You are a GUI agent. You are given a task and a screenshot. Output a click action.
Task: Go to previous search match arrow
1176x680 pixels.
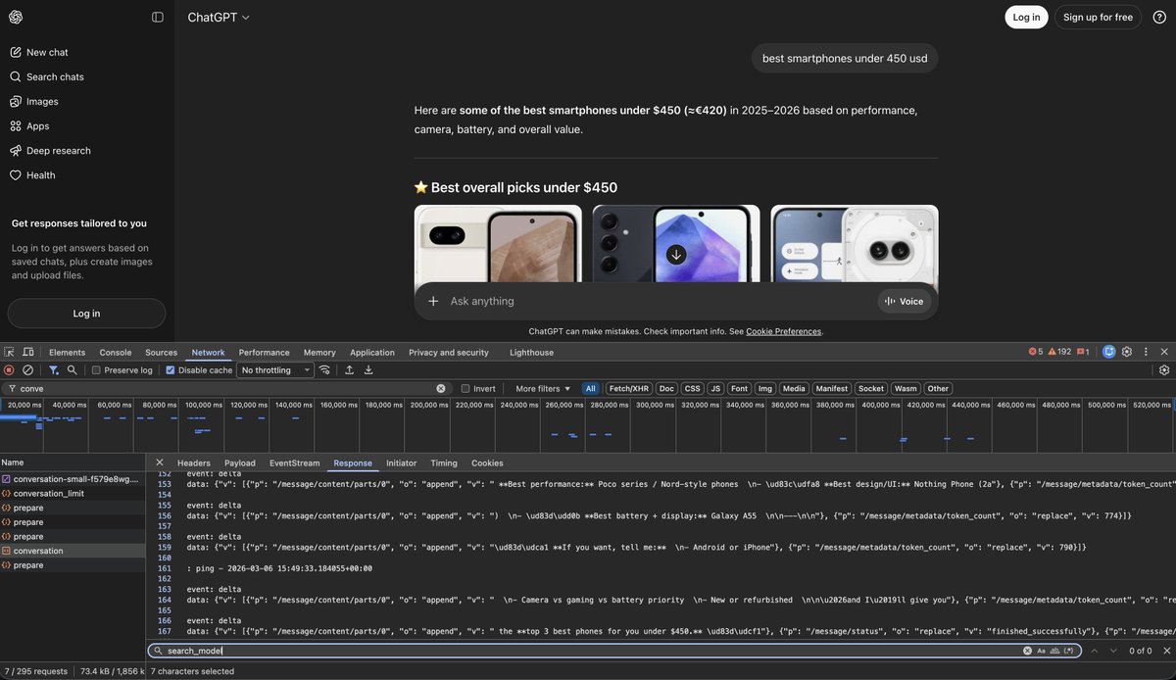coord(1095,651)
